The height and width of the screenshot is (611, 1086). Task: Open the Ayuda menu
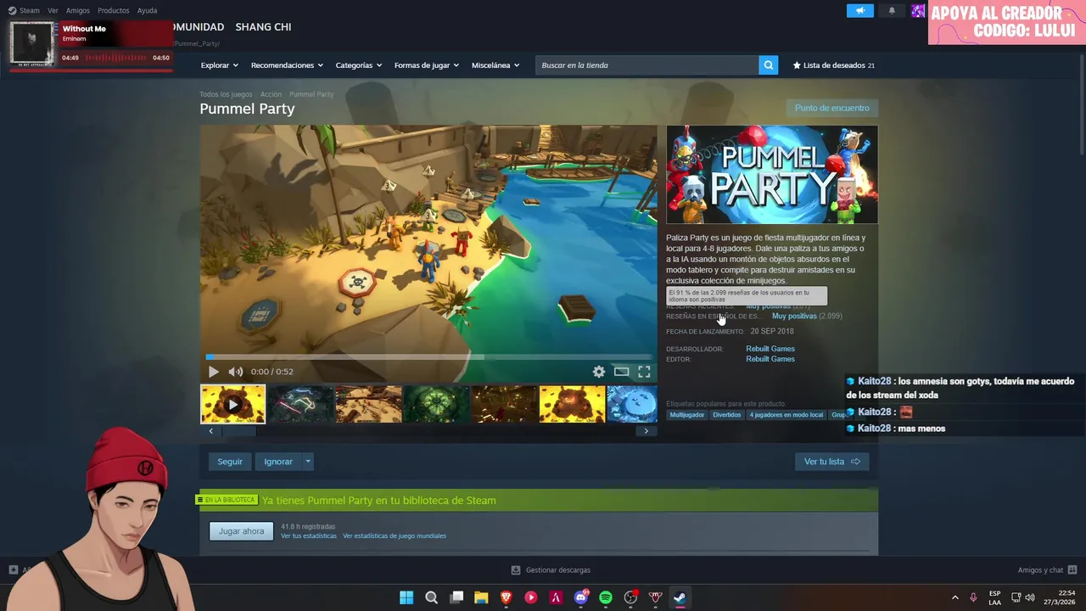click(x=148, y=10)
